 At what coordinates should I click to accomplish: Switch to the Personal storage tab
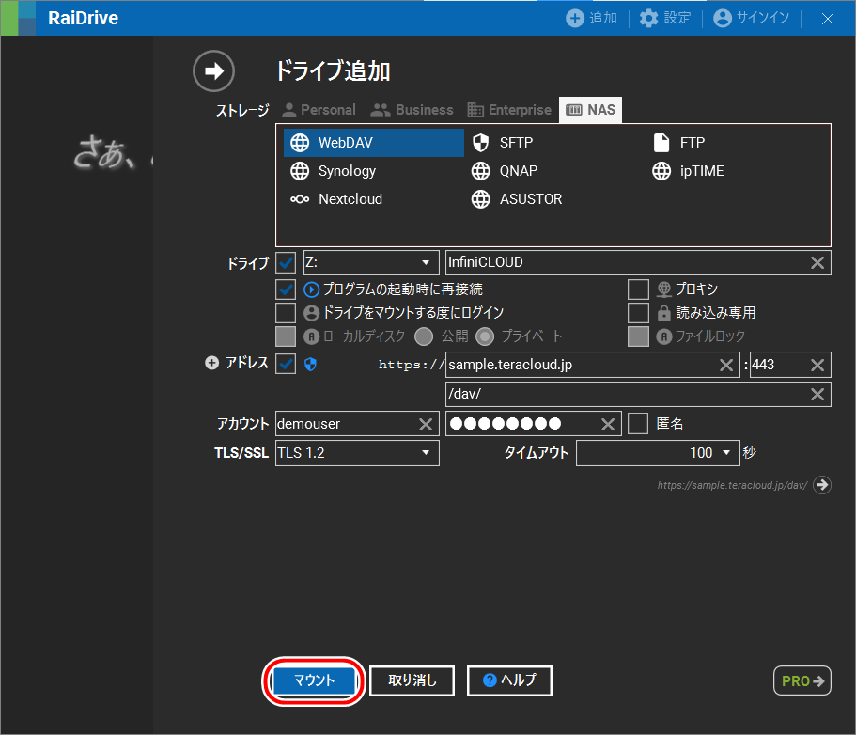point(319,110)
